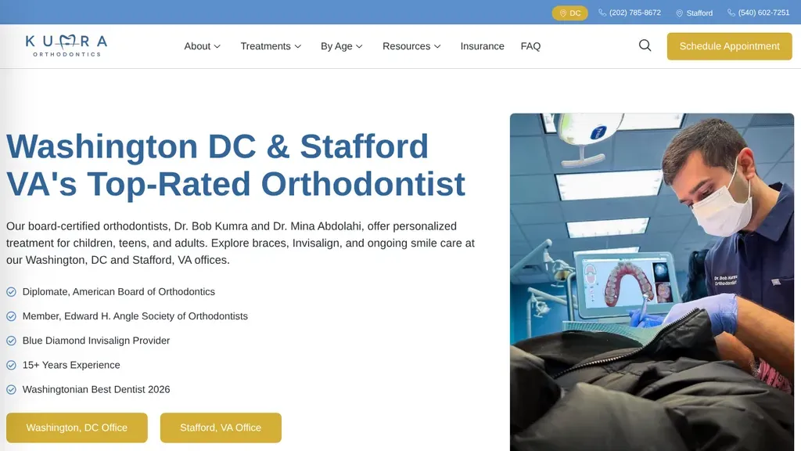
Task: Click the Stafford location pin icon
Action: (680, 13)
